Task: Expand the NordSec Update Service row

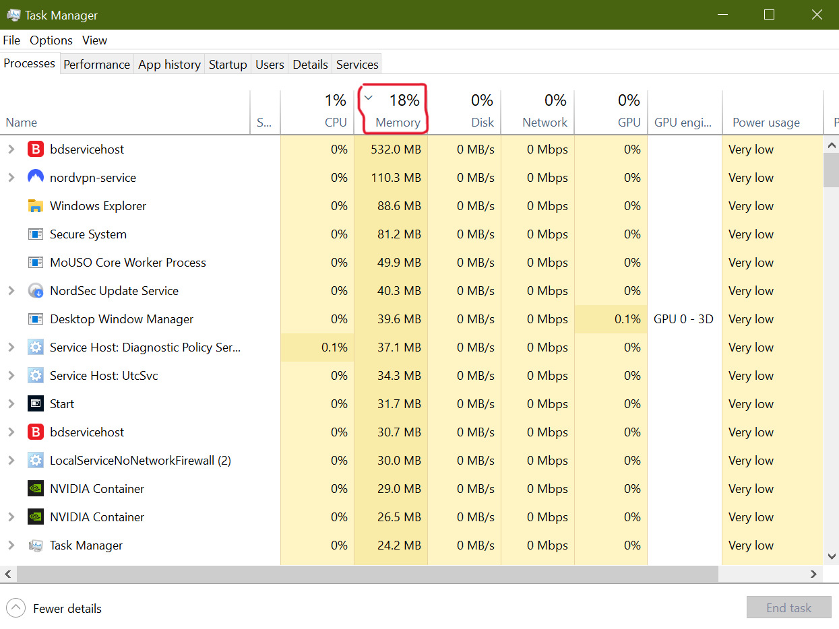Action: [x=11, y=291]
